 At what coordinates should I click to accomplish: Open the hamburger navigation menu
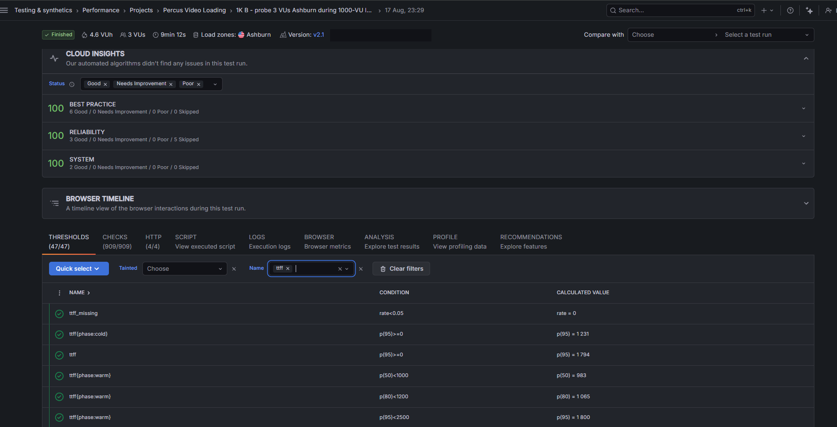pos(4,10)
